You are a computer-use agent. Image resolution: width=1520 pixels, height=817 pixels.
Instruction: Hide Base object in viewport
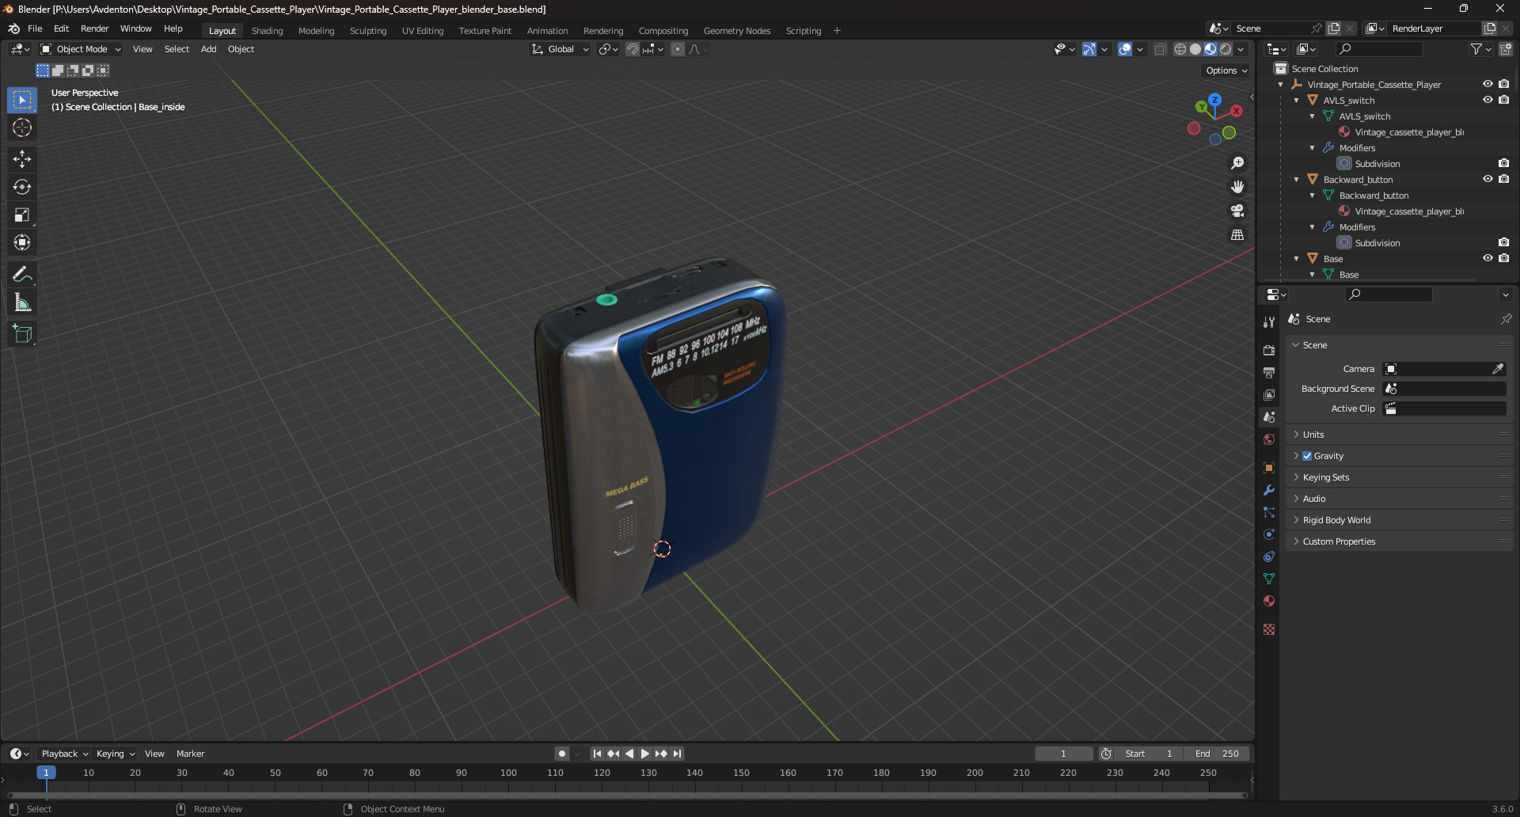(x=1488, y=258)
